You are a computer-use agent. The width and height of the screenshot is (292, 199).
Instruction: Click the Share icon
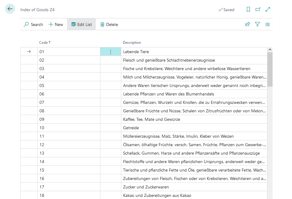pyautogui.click(x=247, y=24)
